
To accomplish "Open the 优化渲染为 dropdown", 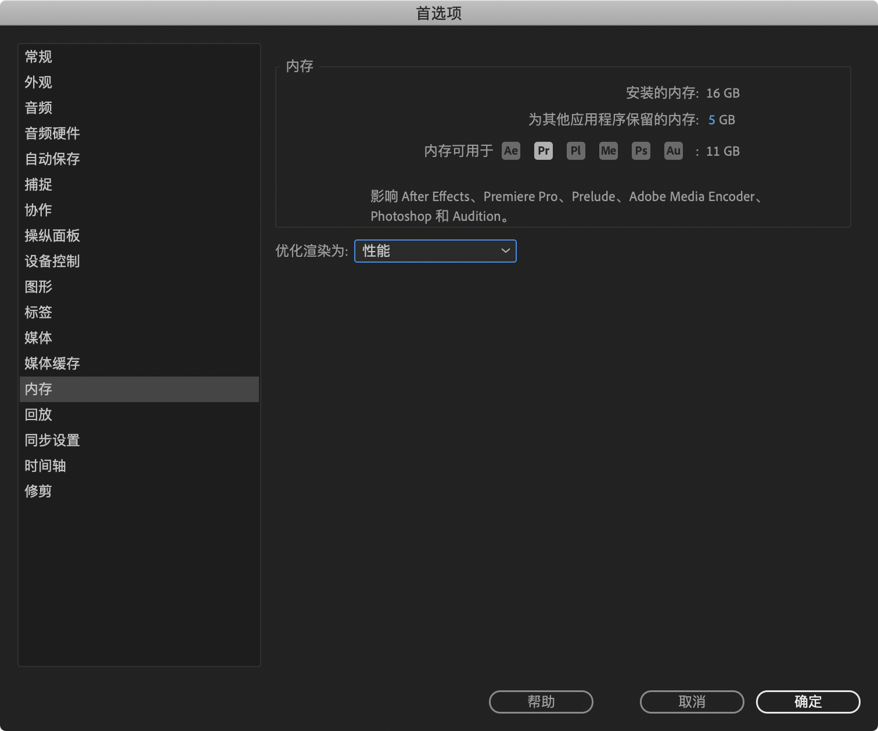I will 436,251.
